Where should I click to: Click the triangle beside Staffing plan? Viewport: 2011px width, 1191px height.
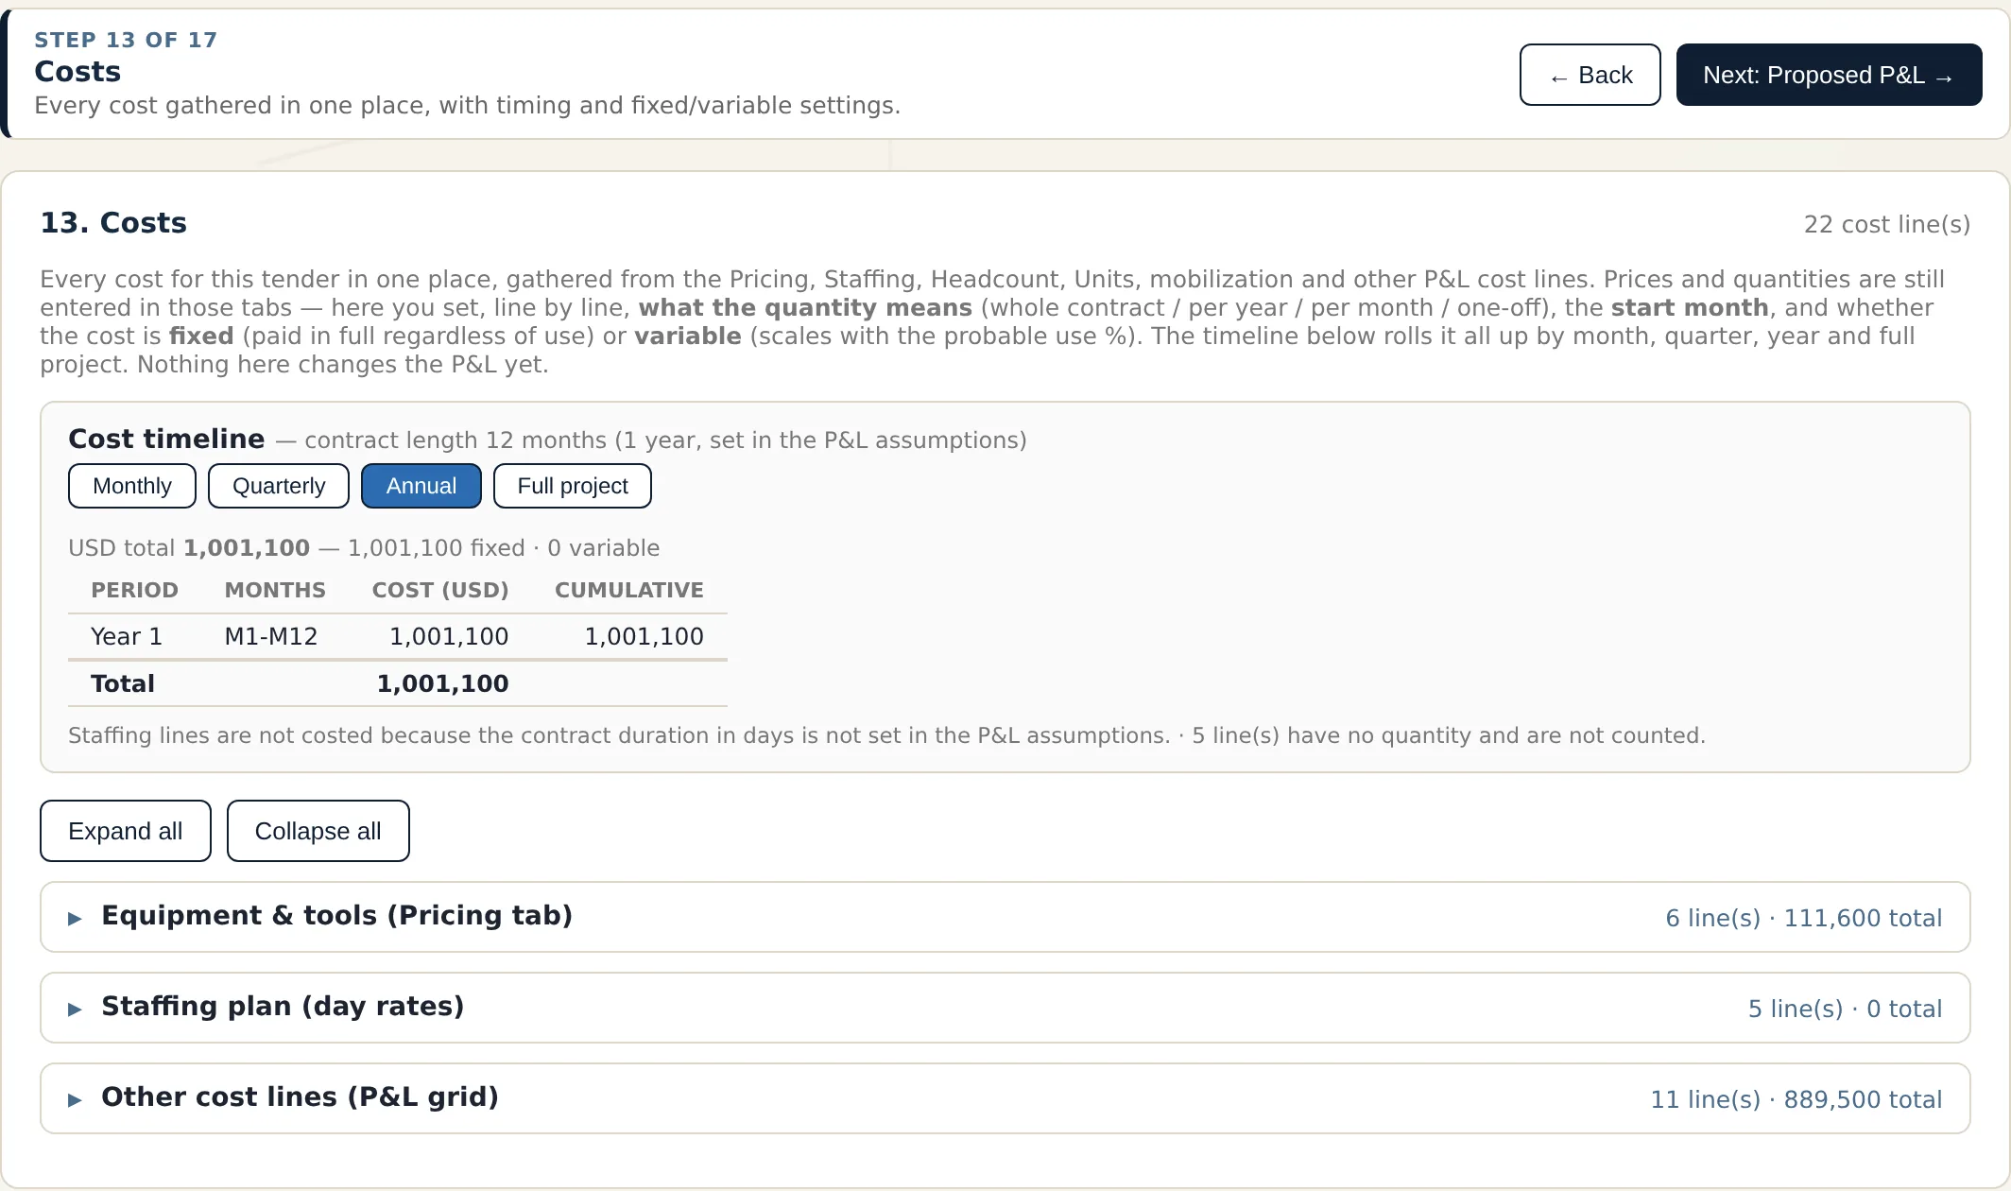(x=75, y=1009)
